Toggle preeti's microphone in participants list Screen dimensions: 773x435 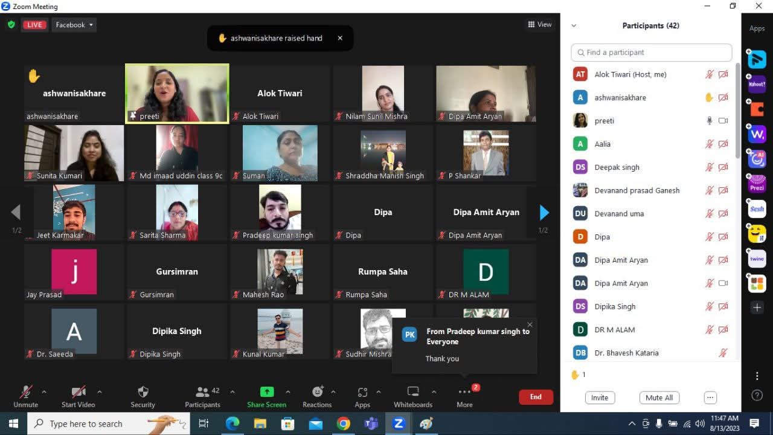coord(710,121)
